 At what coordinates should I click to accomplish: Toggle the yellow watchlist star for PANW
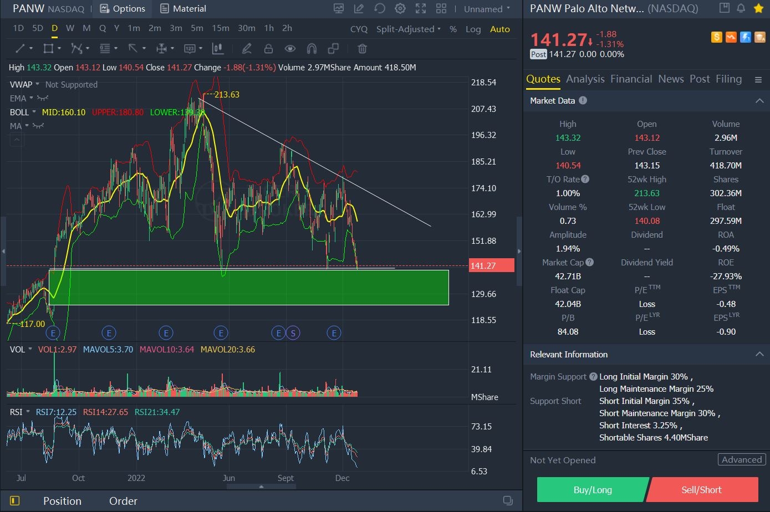click(x=758, y=8)
